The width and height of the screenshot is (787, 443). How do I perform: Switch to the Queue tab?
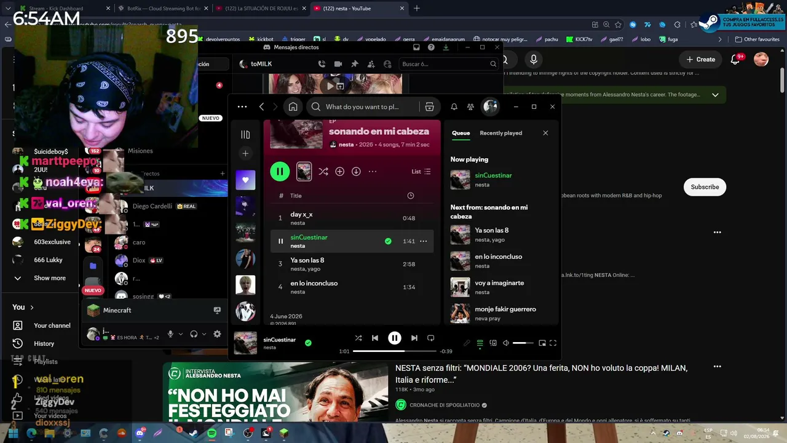[461, 133]
